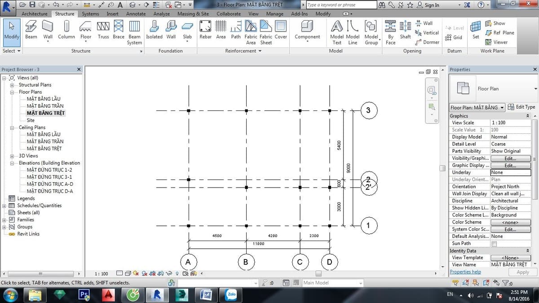
Task: Click the Edit Type button
Action: click(521, 107)
